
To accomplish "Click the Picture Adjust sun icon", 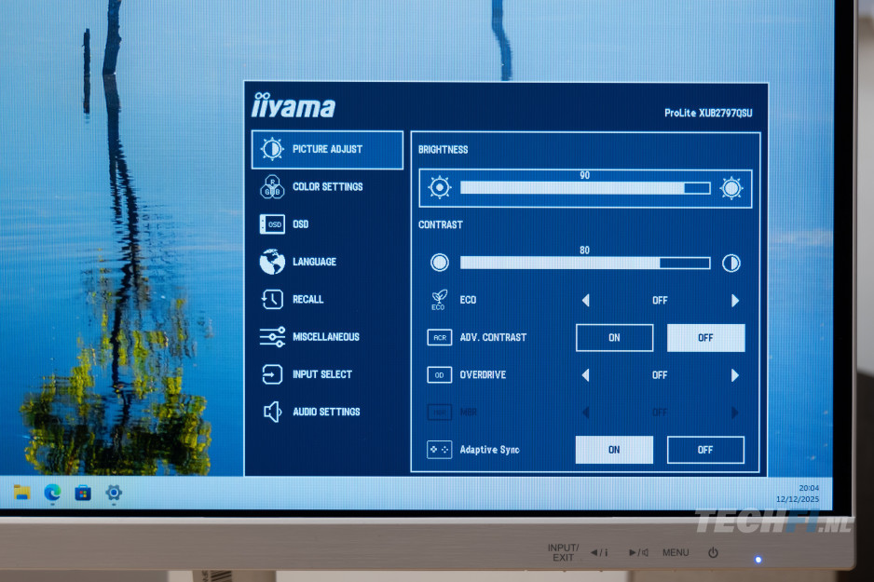I will coord(272,149).
